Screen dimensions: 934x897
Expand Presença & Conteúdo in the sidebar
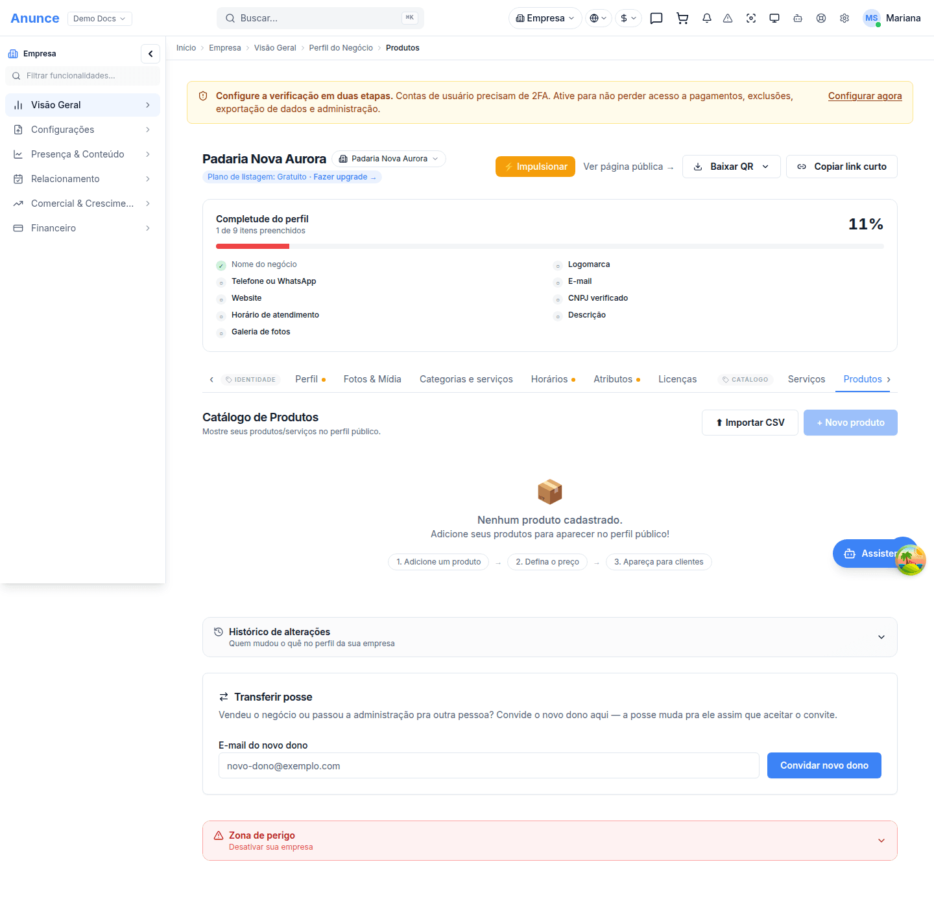pyautogui.click(x=82, y=154)
